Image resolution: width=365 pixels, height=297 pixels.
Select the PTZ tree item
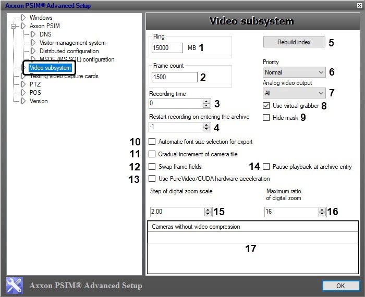coord(34,84)
